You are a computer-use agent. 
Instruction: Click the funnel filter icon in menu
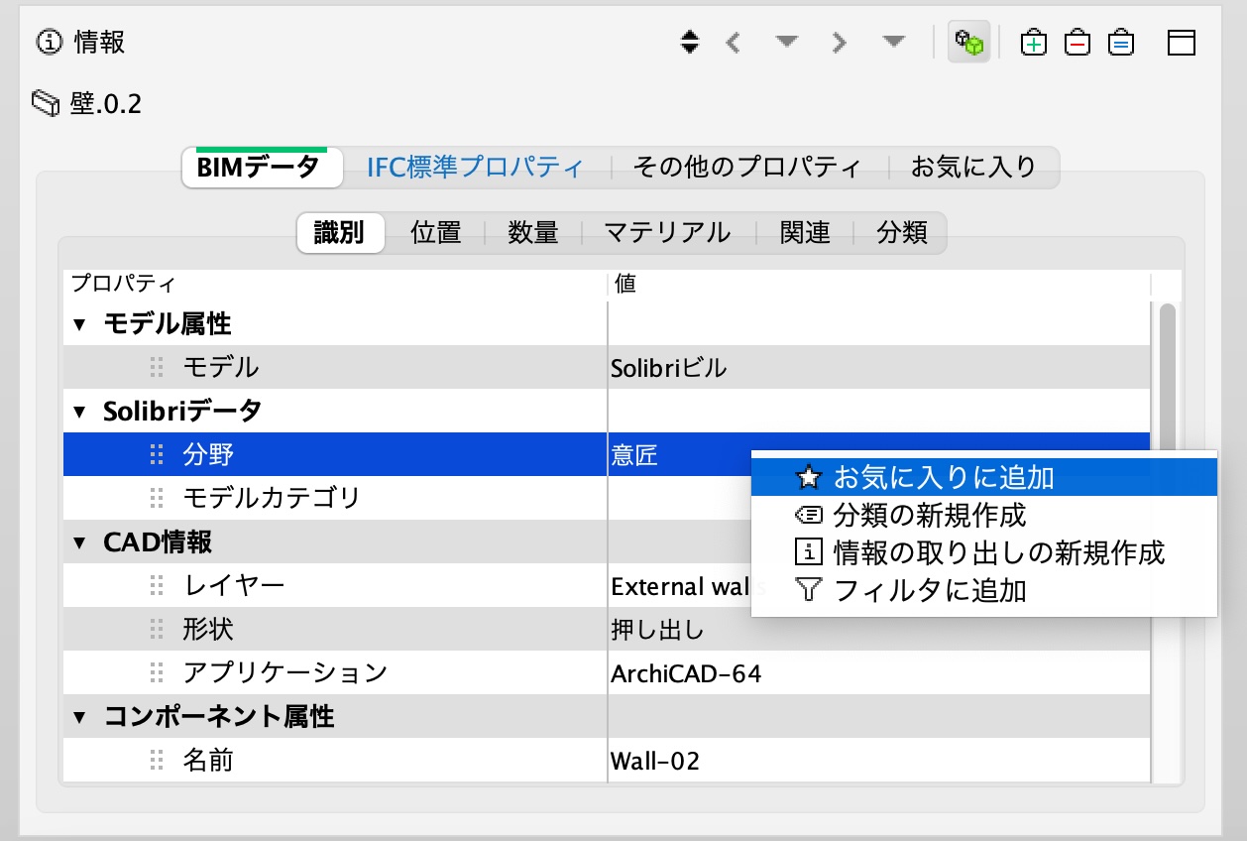(x=809, y=591)
